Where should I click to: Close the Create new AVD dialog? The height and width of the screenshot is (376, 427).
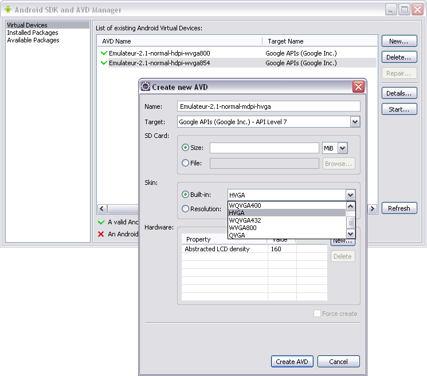pos(358,86)
